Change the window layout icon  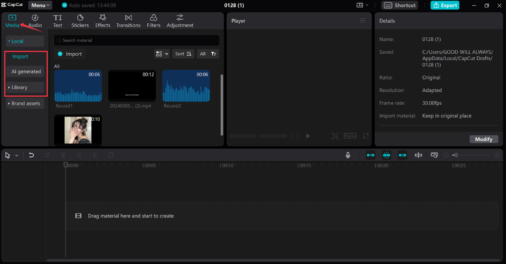coord(359,5)
